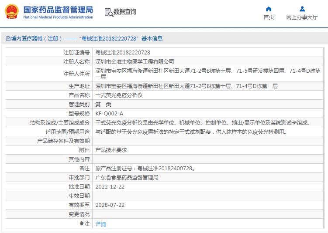
Task: Click approval date value 2022-12-22
Action: click(110, 186)
